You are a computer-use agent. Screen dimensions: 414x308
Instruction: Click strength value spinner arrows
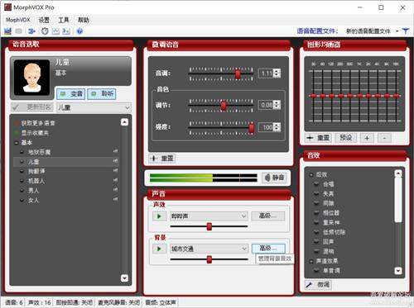(x=277, y=127)
